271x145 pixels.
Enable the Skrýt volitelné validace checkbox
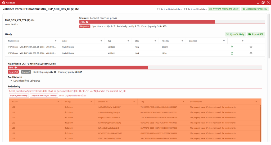[158, 9]
